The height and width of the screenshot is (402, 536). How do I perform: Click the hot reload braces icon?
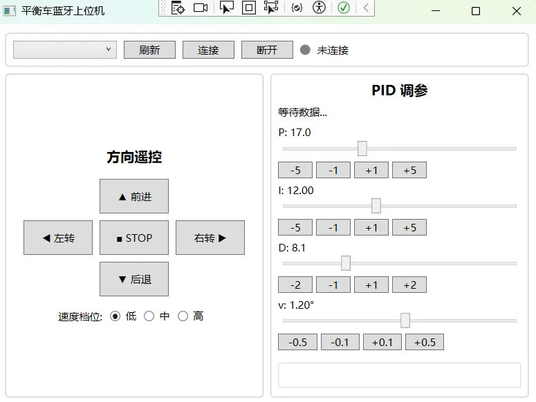point(297,8)
